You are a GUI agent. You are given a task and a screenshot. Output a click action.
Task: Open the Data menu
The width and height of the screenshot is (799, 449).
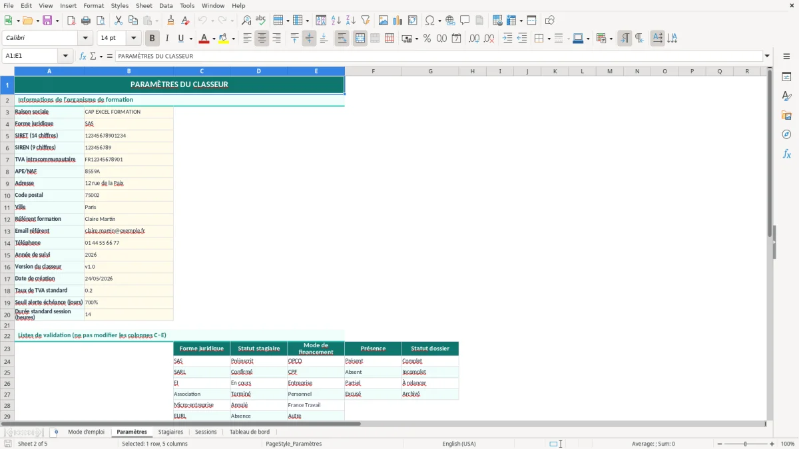pos(166,5)
